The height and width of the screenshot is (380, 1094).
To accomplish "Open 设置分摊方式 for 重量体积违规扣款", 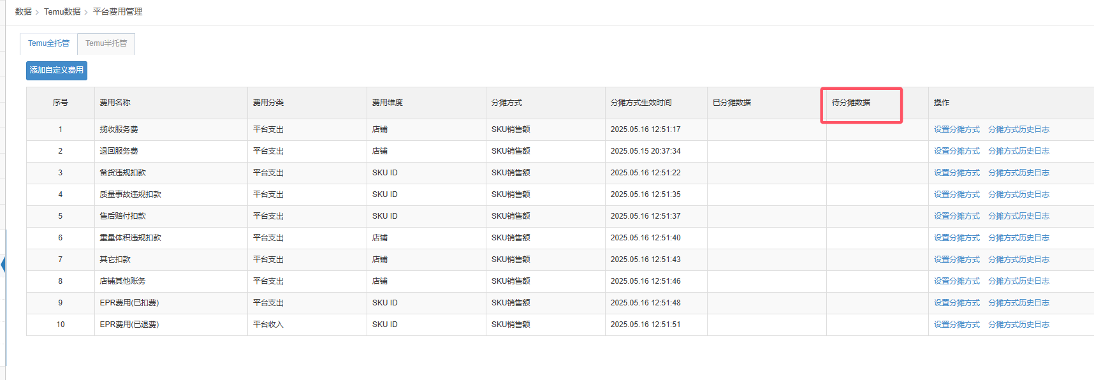I will click(956, 238).
